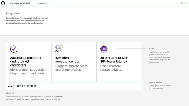This screenshot has height=106, width=189.
Task: Click the GITHUB COPILOT label
Action: [x=26, y=86]
